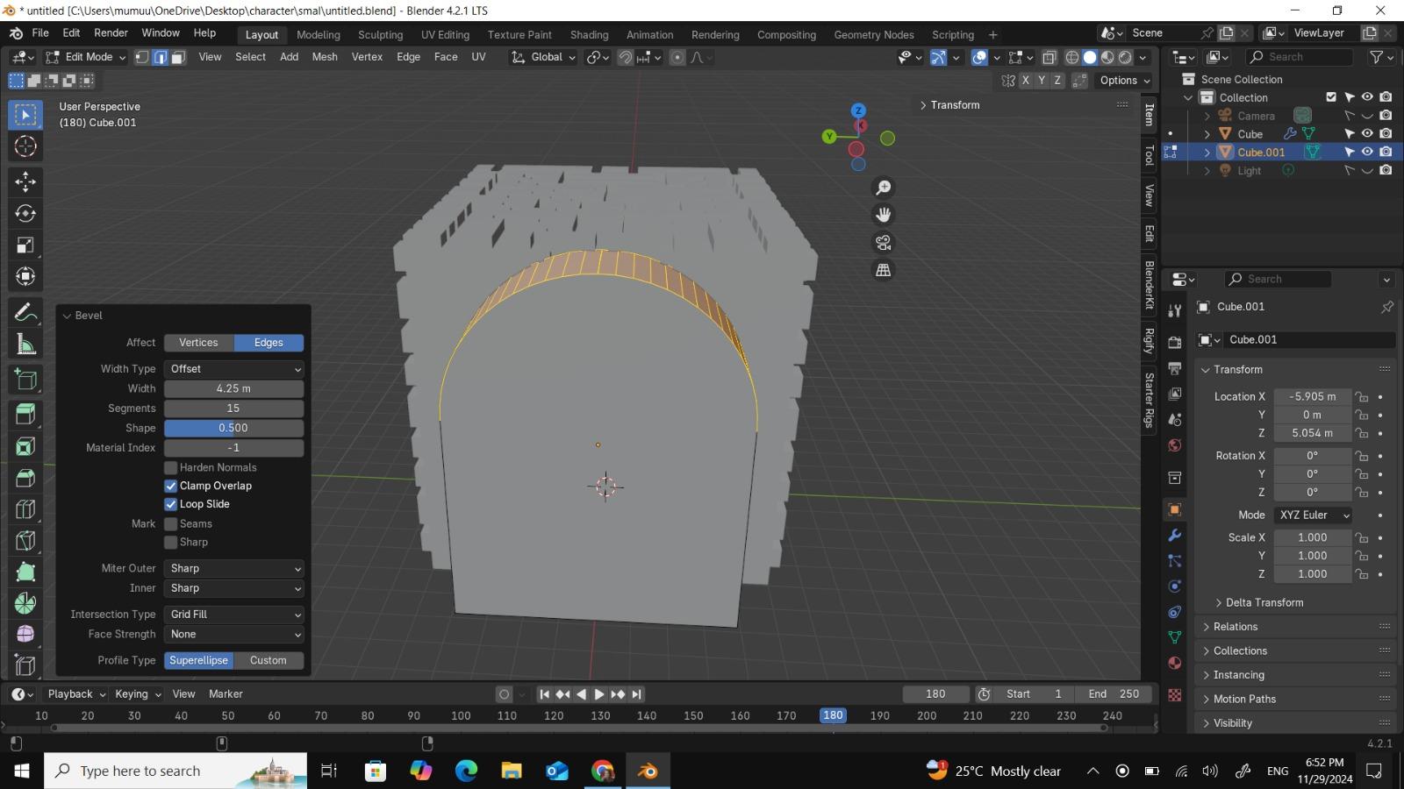Image resolution: width=1404 pixels, height=789 pixels.
Task: Open the viewport Options button
Action: click(1124, 80)
